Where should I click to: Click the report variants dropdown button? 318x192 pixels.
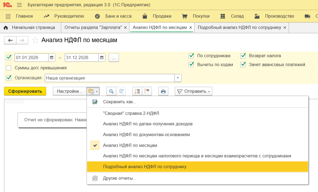pyautogui.click(x=93, y=91)
